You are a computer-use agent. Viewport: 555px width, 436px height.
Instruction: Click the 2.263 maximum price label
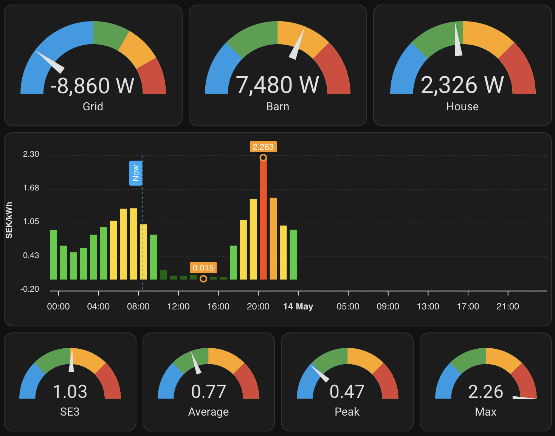click(263, 147)
